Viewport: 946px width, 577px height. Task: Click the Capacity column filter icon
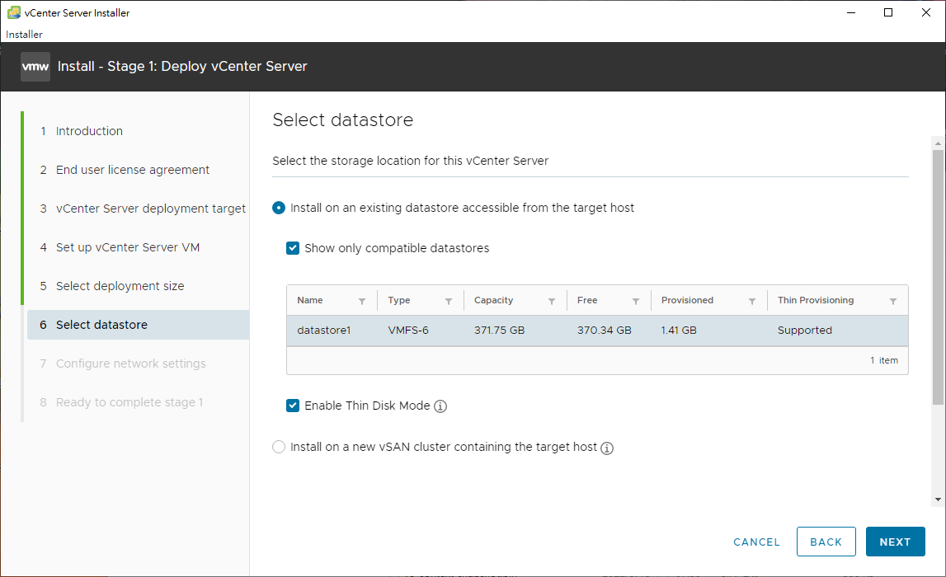click(x=552, y=301)
